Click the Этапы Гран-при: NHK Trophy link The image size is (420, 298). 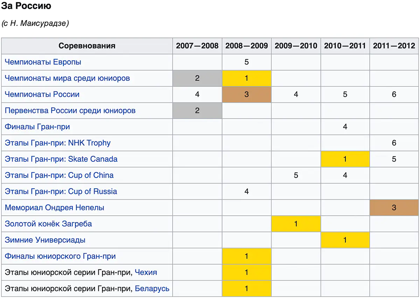click(x=58, y=143)
